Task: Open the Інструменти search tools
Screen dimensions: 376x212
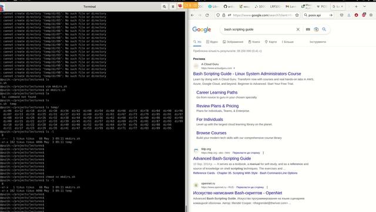Action: point(318,42)
